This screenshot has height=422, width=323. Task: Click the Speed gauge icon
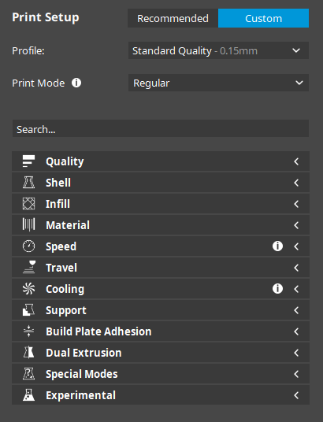(x=28, y=246)
